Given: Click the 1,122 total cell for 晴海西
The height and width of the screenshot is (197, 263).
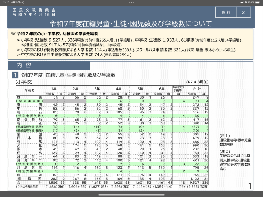Looking at the screenshot, I should [195, 179].
